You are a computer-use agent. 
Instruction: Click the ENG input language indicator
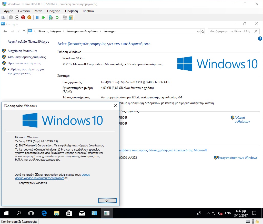coord(228,213)
